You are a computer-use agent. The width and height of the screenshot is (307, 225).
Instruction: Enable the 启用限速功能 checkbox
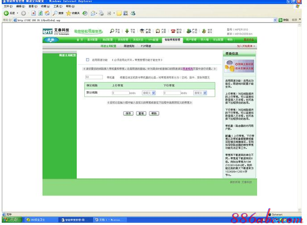tap(87, 59)
